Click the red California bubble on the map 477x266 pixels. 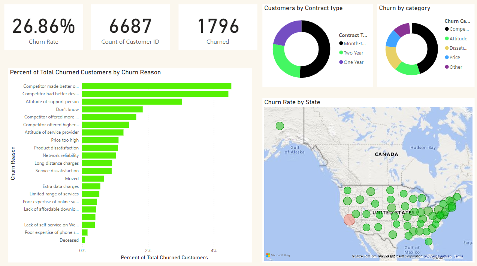point(348,220)
